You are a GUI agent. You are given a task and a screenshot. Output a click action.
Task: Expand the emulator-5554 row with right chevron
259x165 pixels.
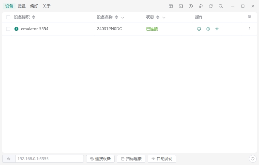click(x=249, y=28)
